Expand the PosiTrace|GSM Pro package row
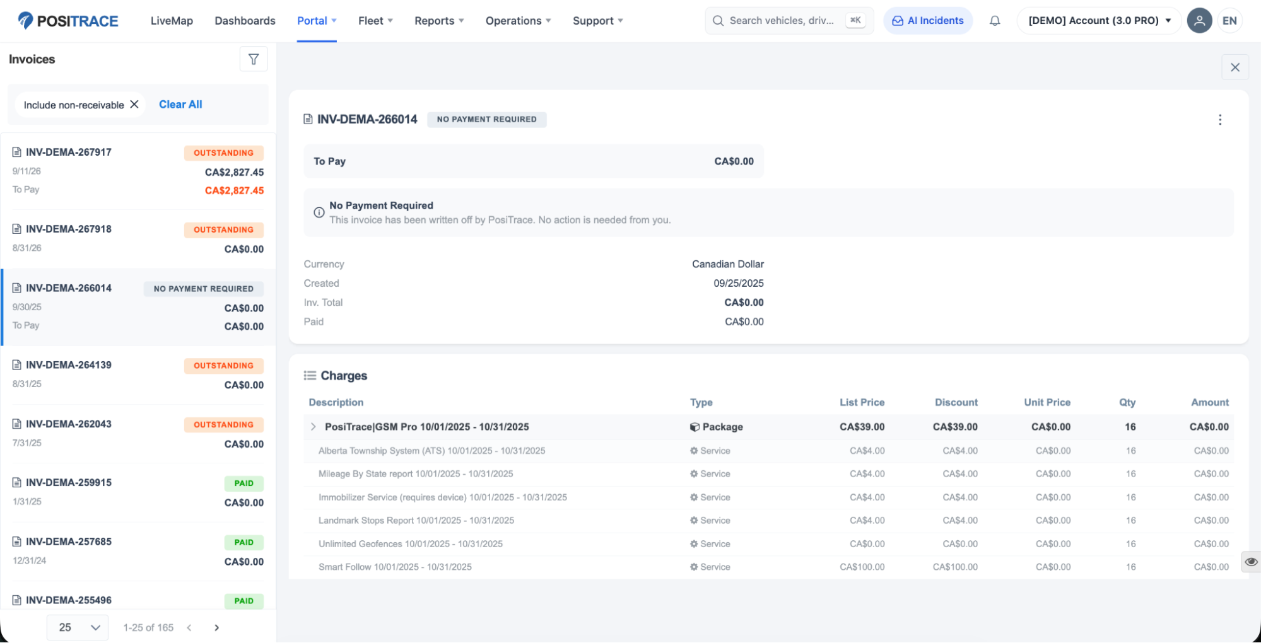Image resolution: width=1261 pixels, height=643 pixels. point(313,427)
